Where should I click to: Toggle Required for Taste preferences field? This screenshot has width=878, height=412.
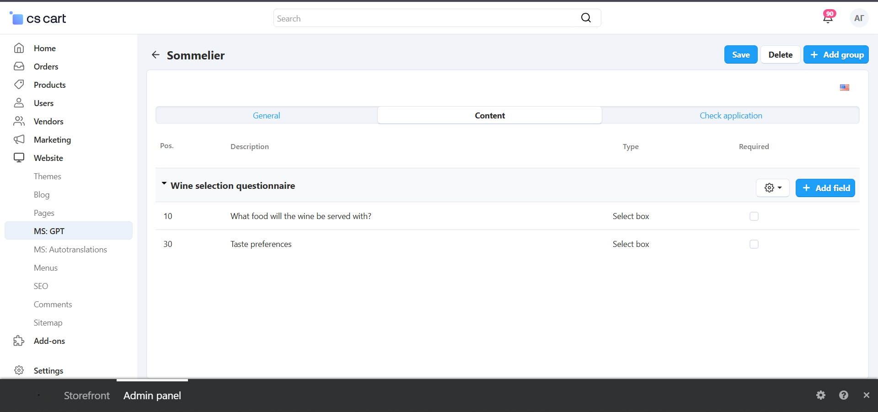(x=754, y=244)
